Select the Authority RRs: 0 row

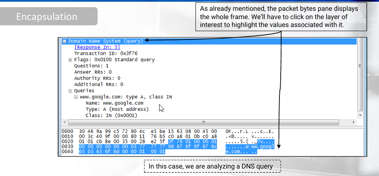(97, 78)
